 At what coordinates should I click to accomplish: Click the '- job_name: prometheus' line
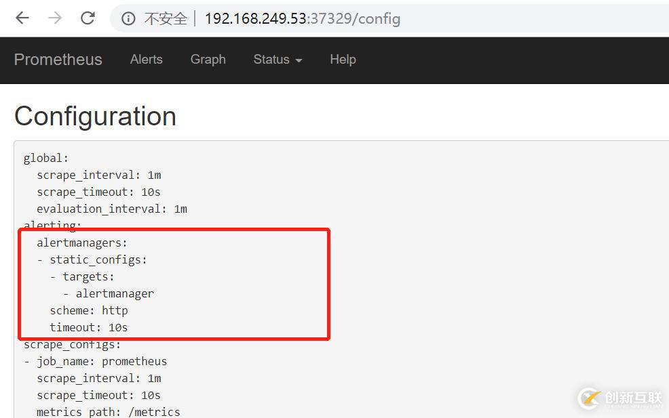pyautogui.click(x=96, y=361)
